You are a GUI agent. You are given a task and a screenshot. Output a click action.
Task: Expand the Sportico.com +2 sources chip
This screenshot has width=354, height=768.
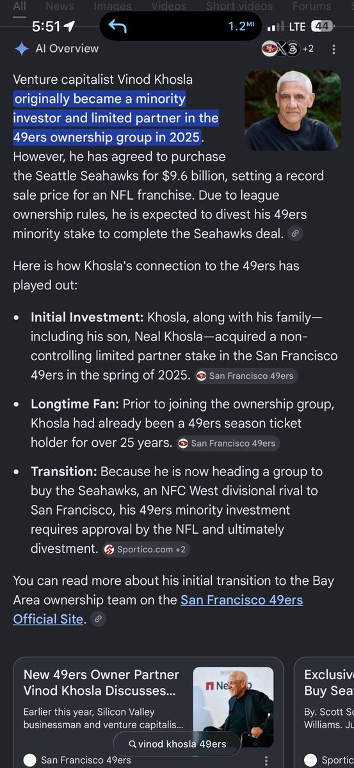point(146,549)
